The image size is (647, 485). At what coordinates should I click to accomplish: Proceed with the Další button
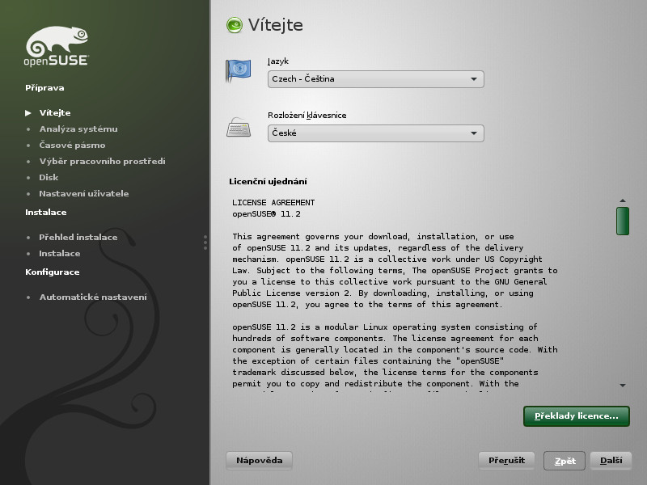tap(611, 460)
